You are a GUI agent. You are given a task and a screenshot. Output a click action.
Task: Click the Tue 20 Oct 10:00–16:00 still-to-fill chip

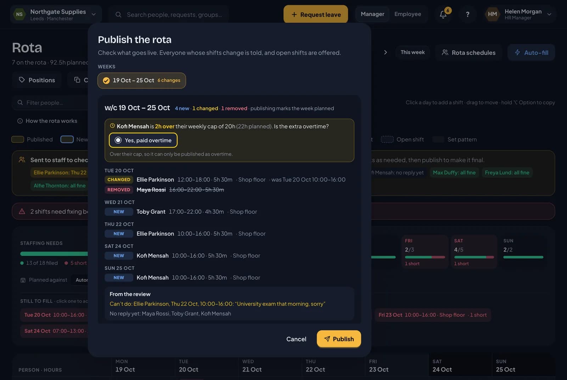point(54,315)
